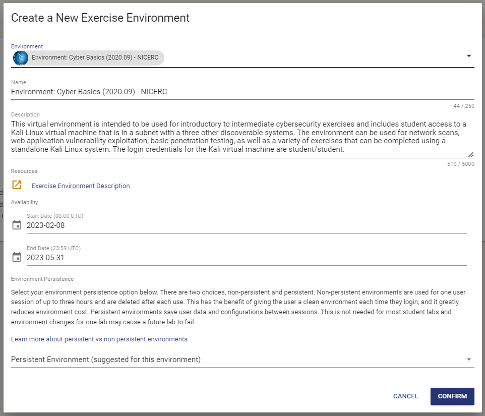Select the Cyber Basics environment chip
The height and width of the screenshot is (416, 485).
88,57
